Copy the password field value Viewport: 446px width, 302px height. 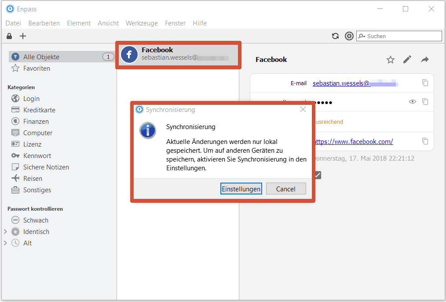pos(425,101)
